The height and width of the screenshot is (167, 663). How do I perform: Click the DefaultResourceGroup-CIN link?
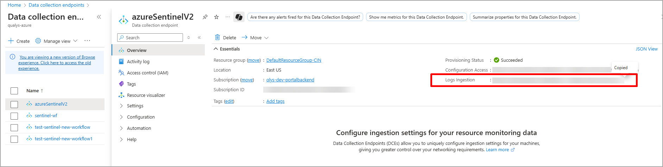coord(293,60)
